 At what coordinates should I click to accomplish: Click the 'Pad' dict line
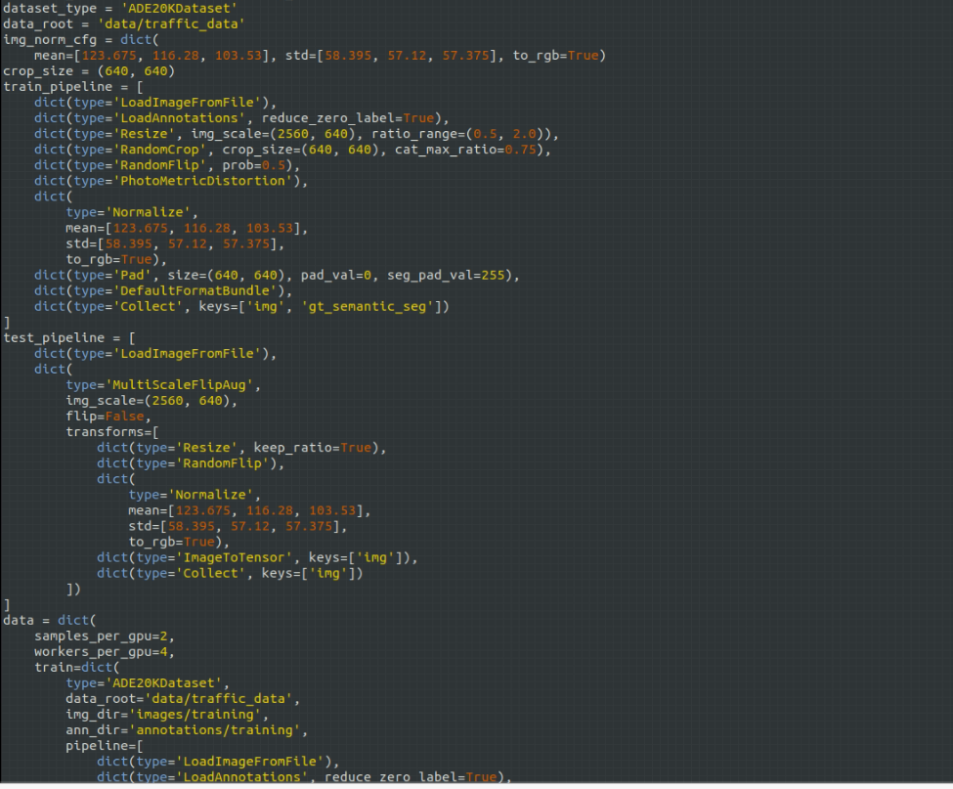click(x=278, y=276)
